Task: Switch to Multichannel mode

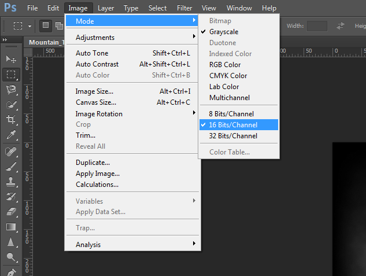Action: coord(239,98)
